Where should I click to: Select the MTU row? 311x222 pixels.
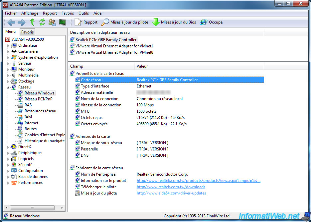[x=169, y=111]
